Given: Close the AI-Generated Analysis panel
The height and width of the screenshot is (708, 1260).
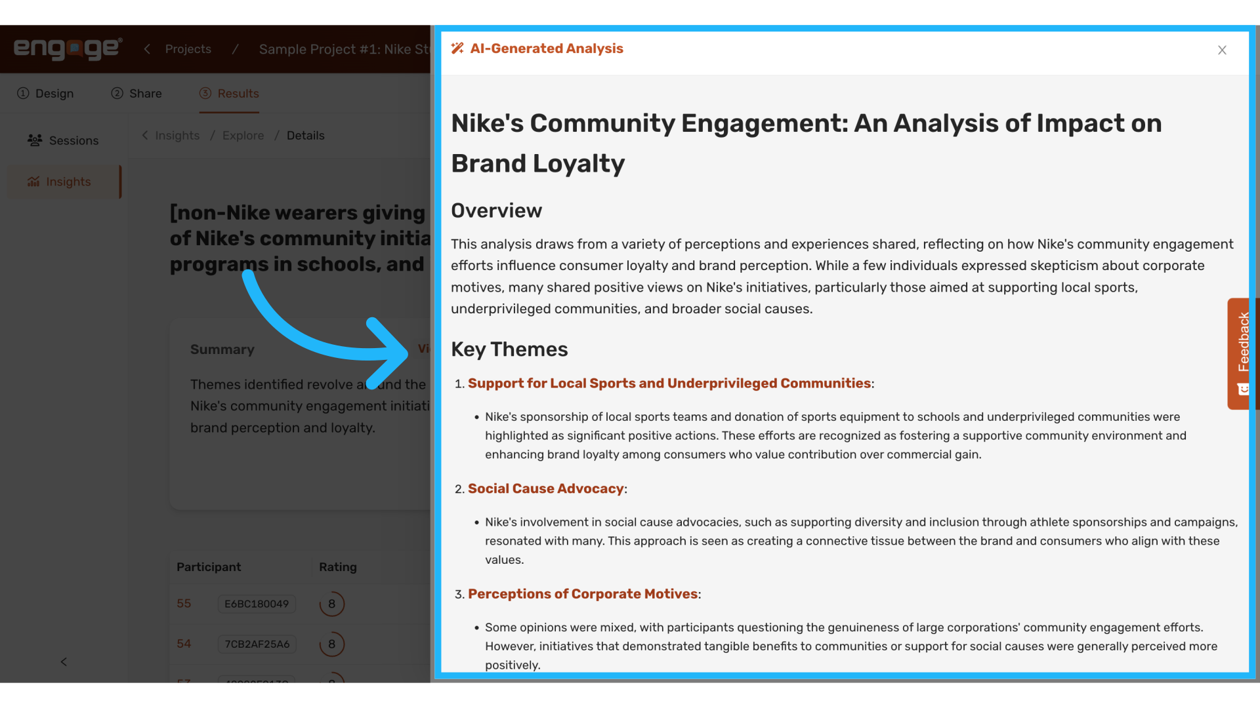Looking at the screenshot, I should 1222,50.
